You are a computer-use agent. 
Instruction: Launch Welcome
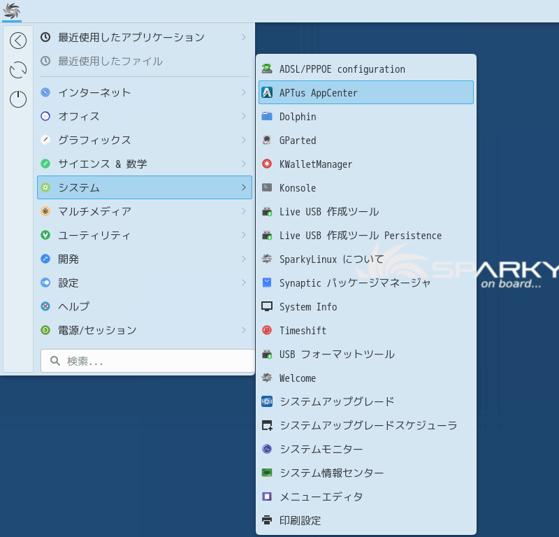coord(366,378)
